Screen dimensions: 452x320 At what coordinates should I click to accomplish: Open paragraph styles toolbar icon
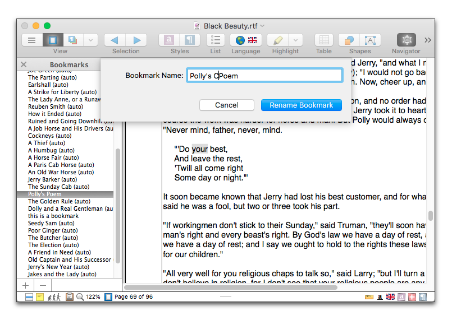tap(190, 40)
